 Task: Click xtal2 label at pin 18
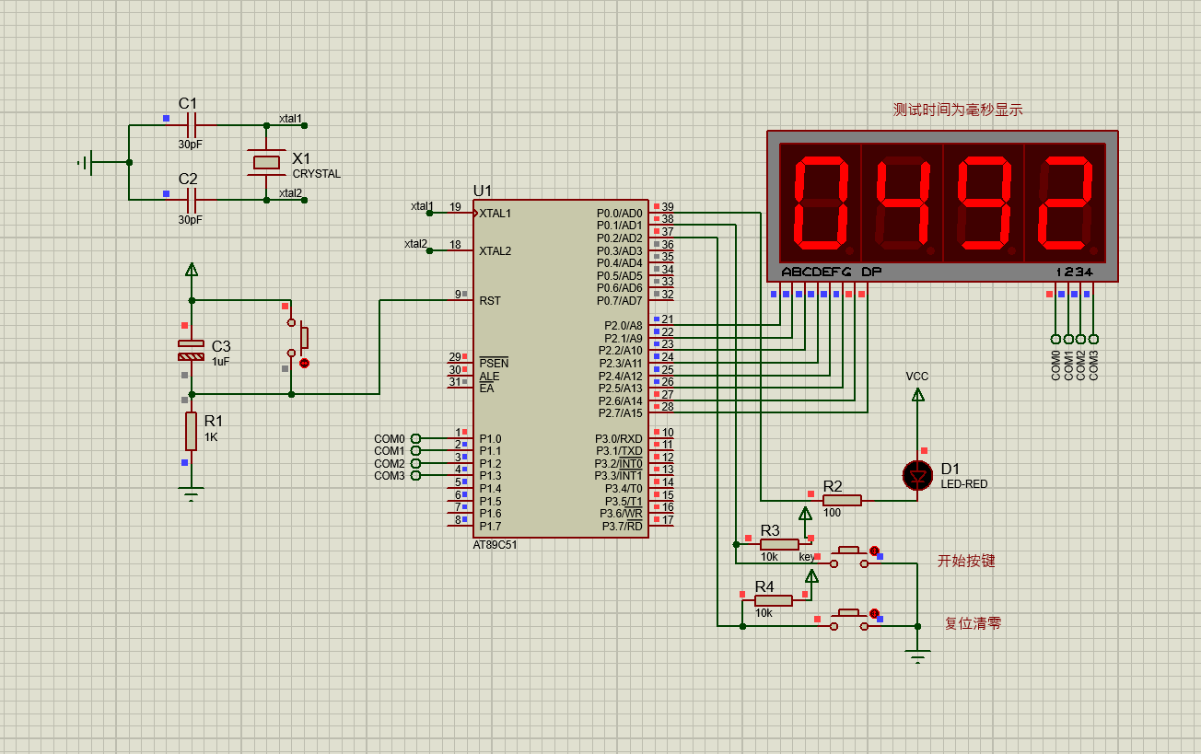point(416,244)
